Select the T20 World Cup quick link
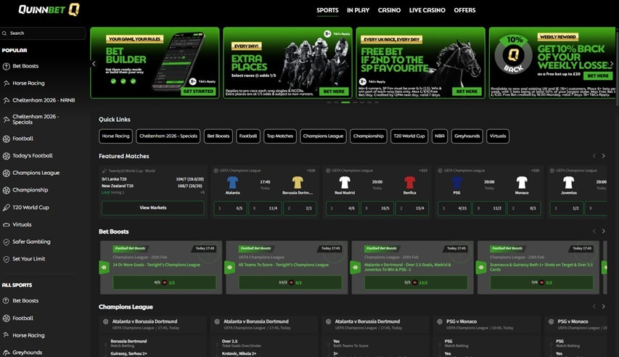The width and height of the screenshot is (619, 357). [x=409, y=136]
